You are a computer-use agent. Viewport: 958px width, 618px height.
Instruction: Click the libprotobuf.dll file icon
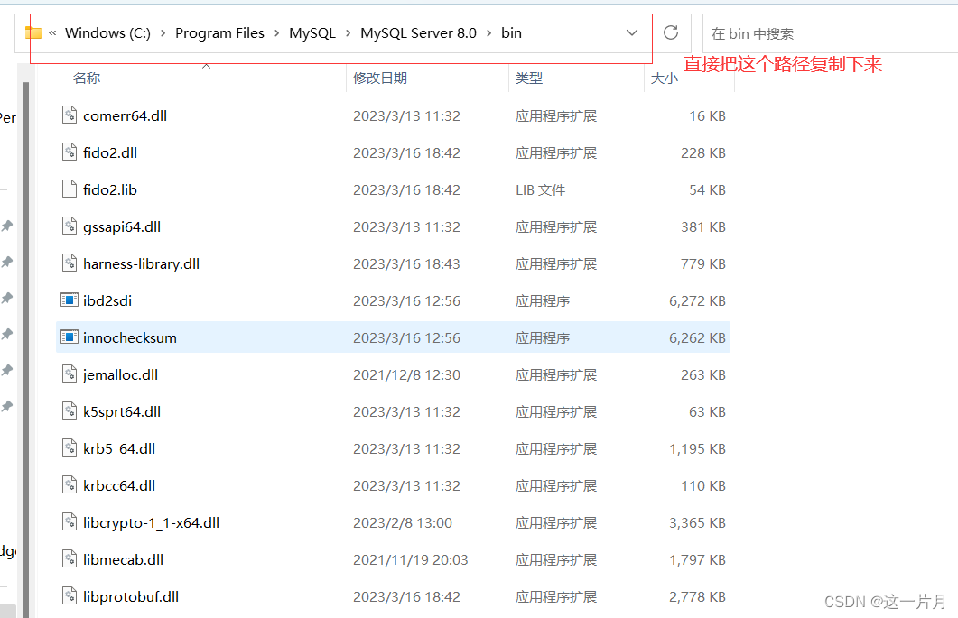tap(70, 596)
